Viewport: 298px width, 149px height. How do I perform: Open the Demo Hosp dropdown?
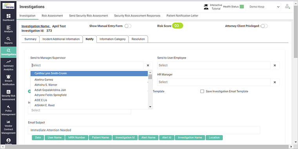point(263,7)
